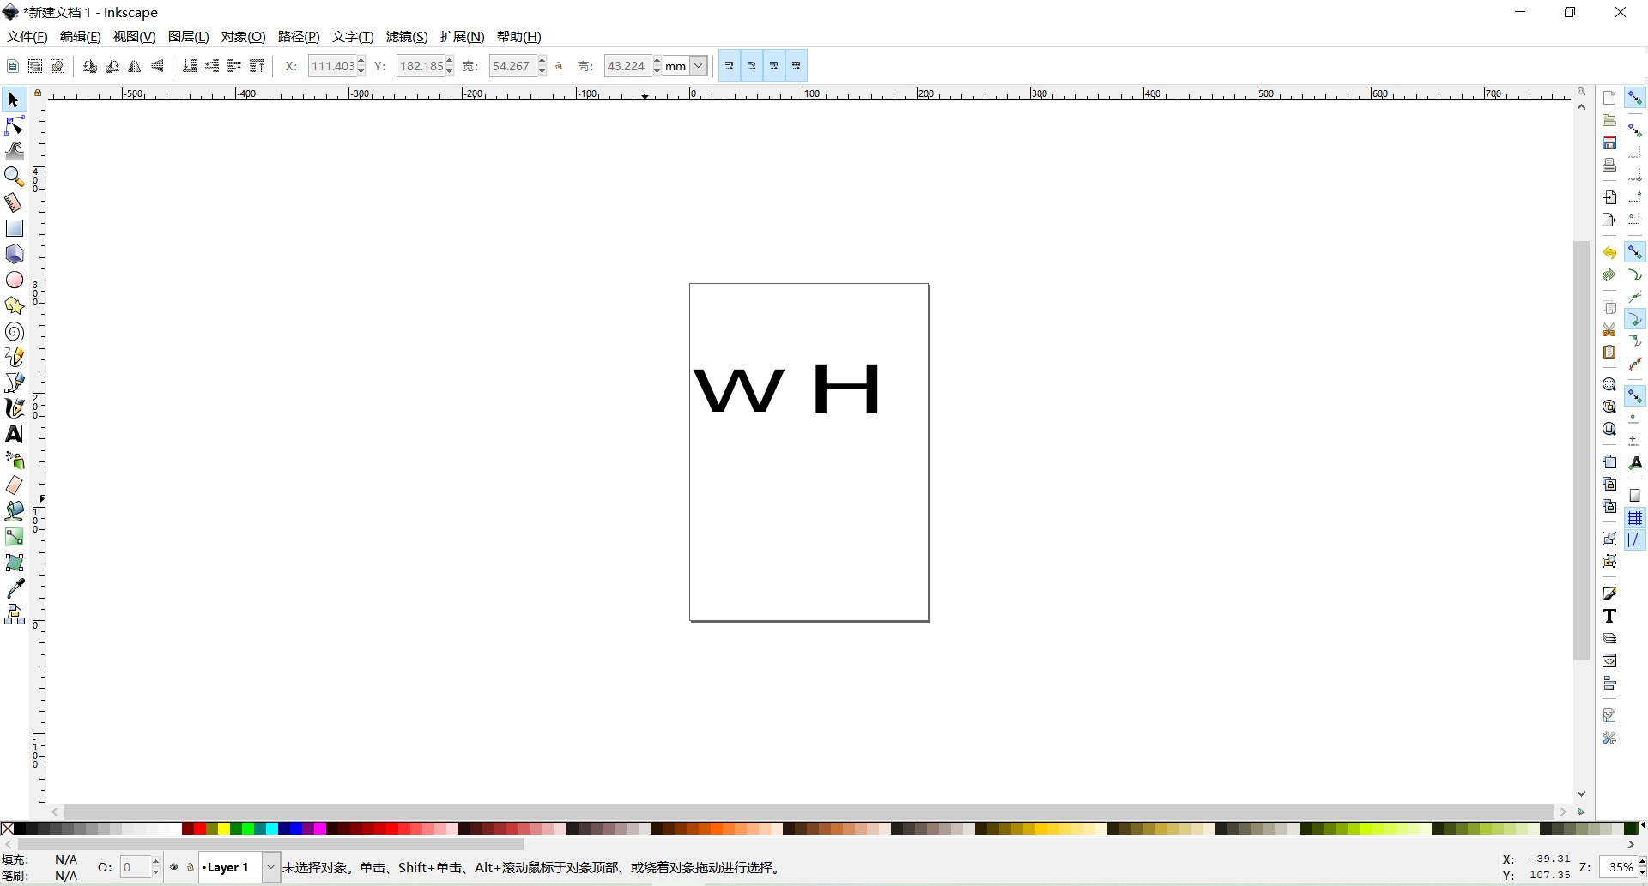Select the Selector arrow tool

(x=14, y=100)
